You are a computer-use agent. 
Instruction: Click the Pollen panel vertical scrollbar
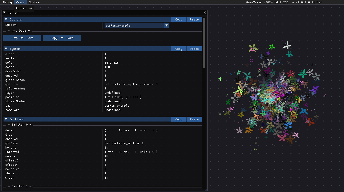coord(204,43)
